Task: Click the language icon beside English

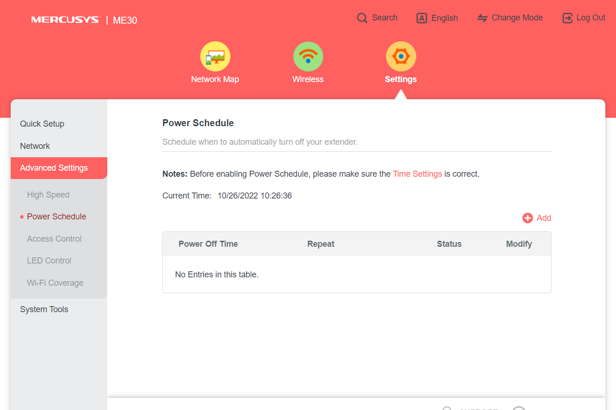Action: click(422, 18)
